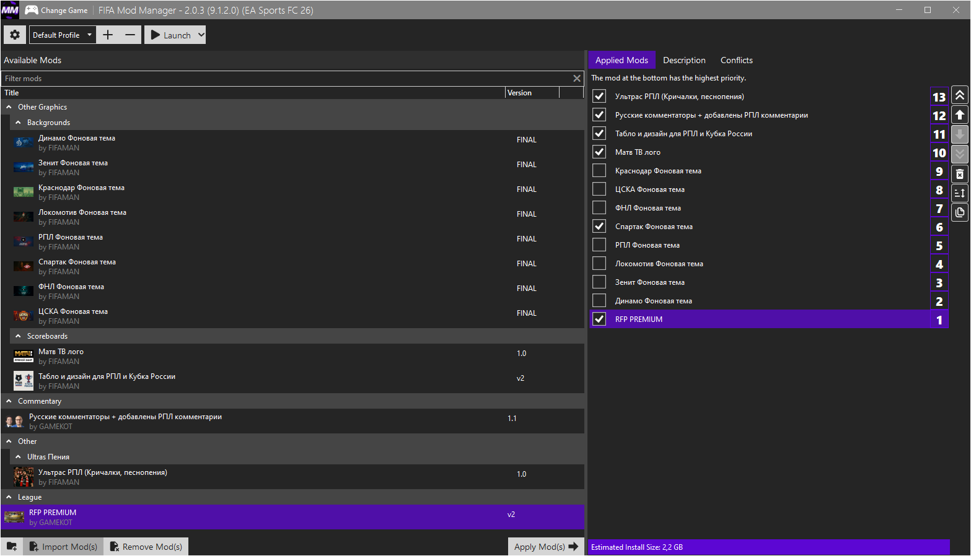Image resolution: width=971 pixels, height=556 pixels.
Task: Open settings via the gear icon
Action: (15, 35)
